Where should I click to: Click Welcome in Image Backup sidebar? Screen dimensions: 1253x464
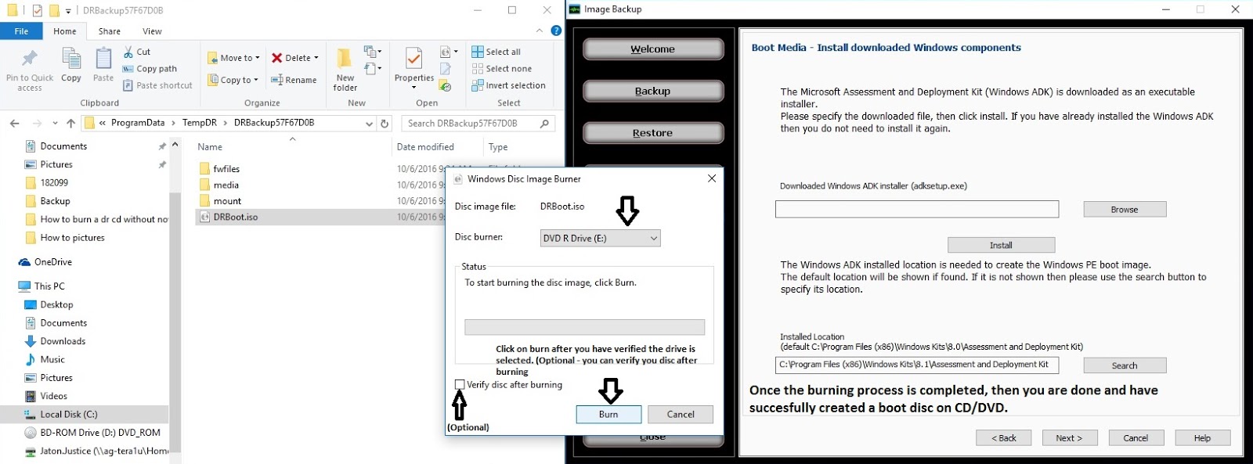coord(653,49)
